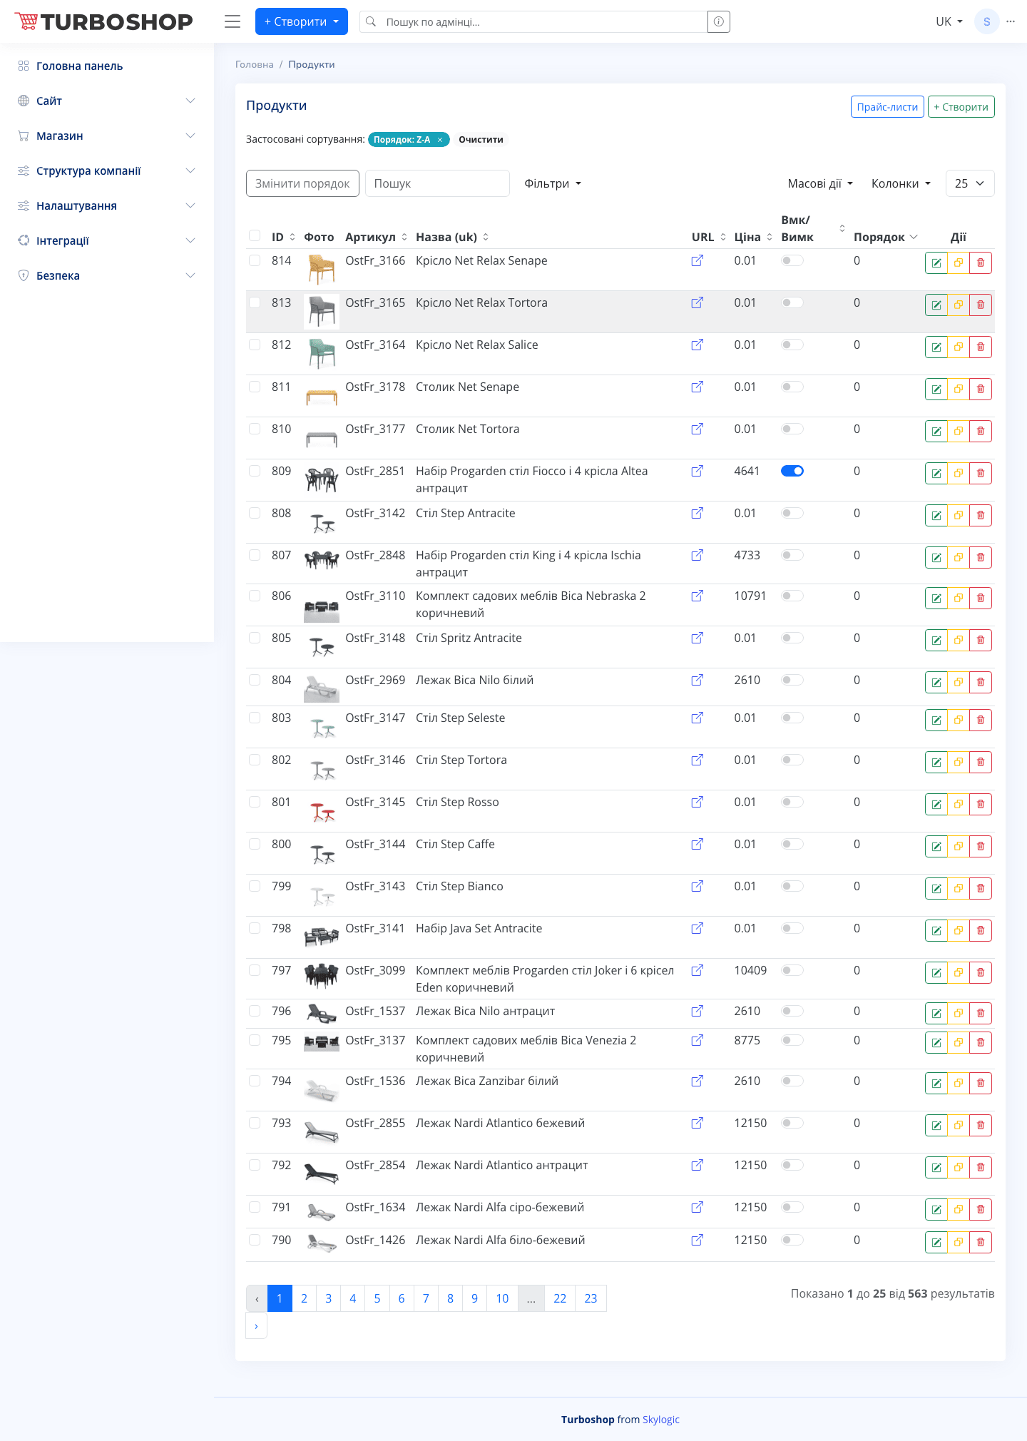This screenshot has height=1441, width=1027.
Task: Open the Фільтри dropdown
Action: [x=553, y=183]
